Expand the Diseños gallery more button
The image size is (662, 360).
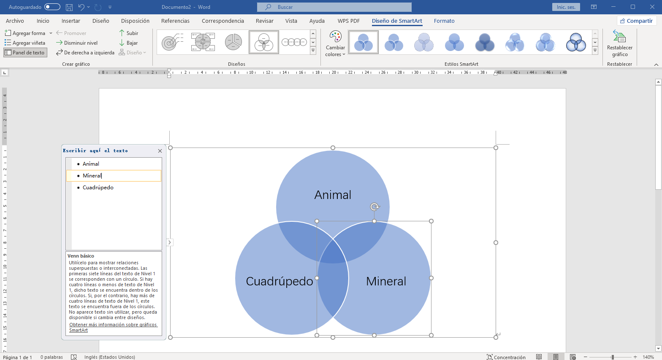(313, 50)
